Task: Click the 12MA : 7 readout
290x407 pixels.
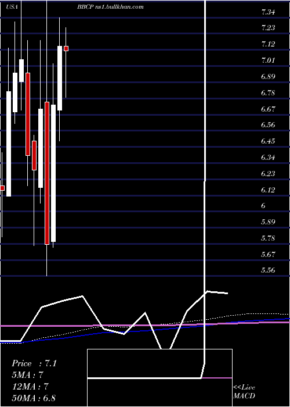Action: [x=30, y=387]
